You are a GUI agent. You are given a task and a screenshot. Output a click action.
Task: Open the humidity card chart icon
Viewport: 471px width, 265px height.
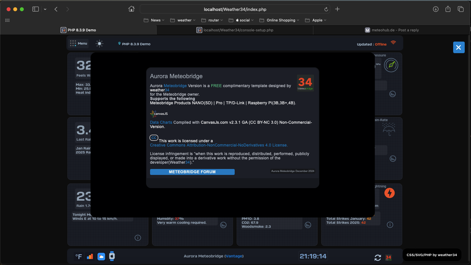[223, 225]
